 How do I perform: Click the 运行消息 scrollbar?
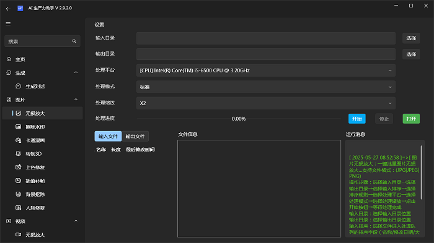[421, 173]
